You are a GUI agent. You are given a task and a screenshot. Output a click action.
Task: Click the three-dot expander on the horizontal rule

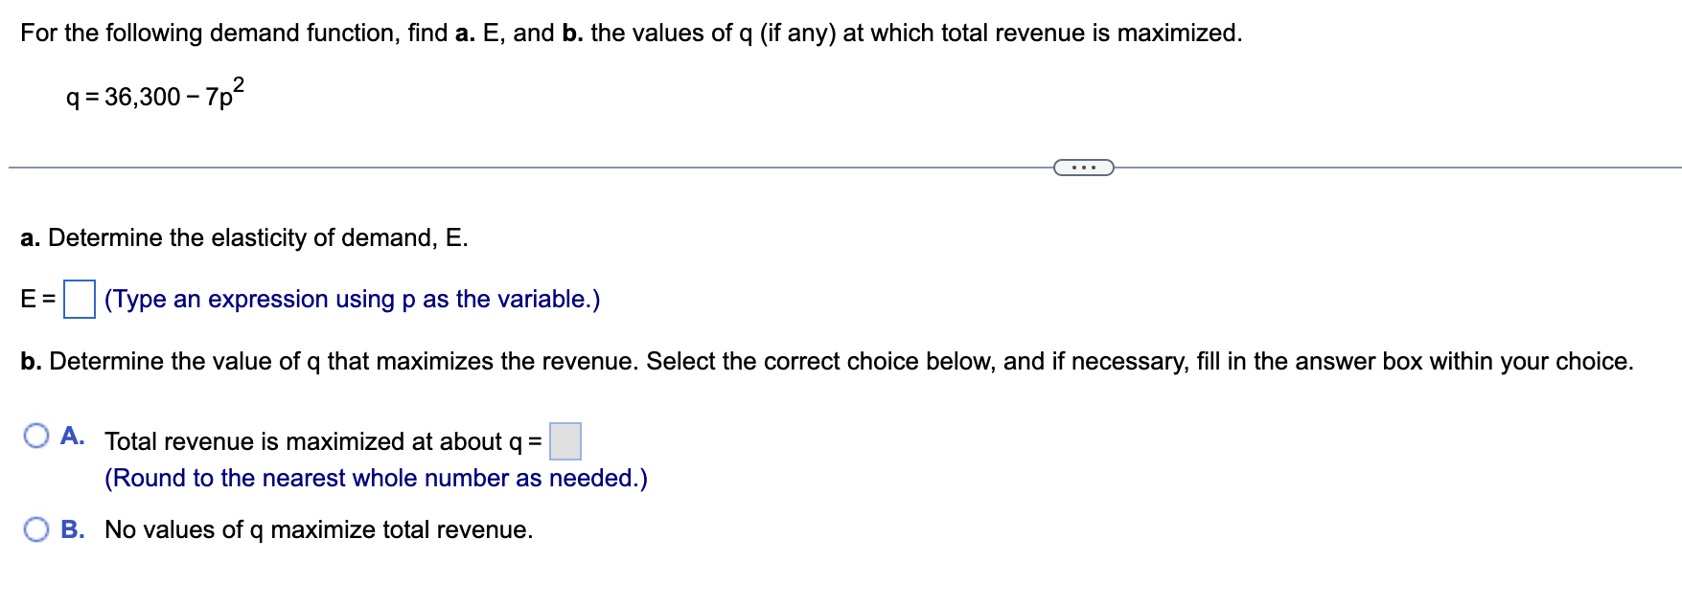tap(1085, 167)
